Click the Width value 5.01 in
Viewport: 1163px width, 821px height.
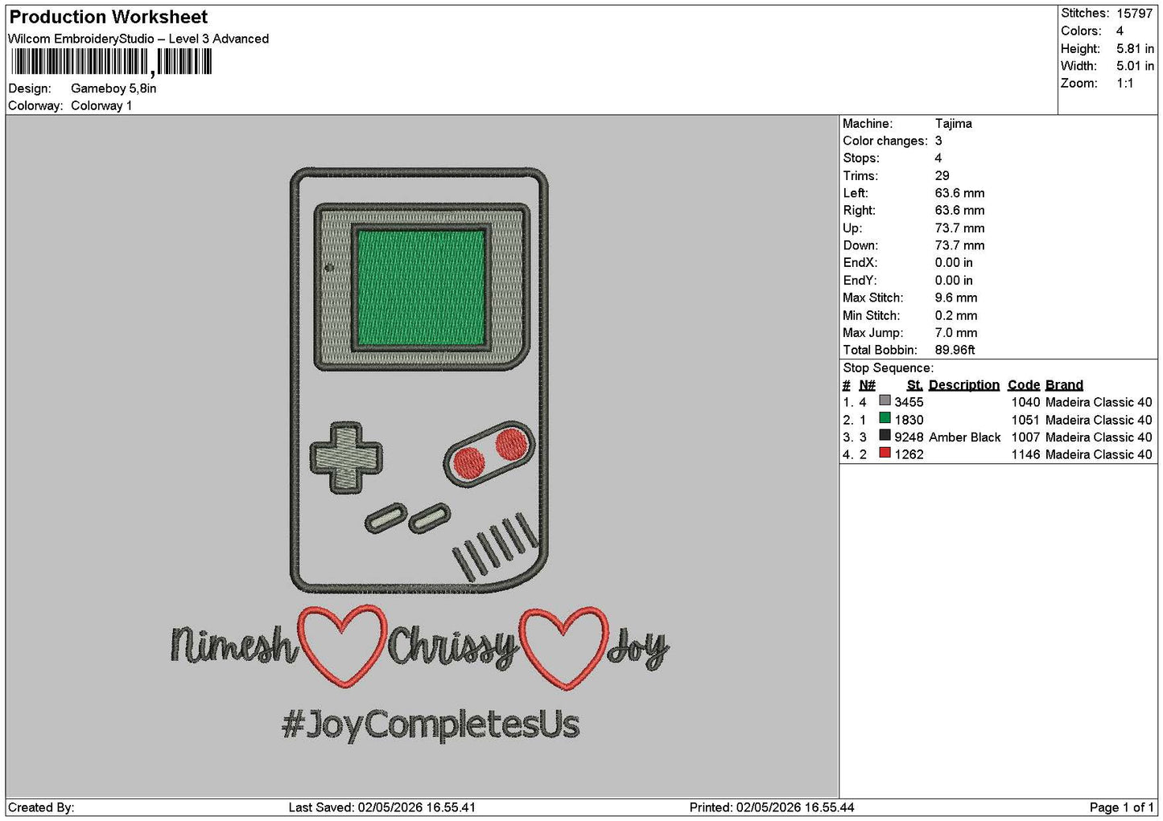[1135, 66]
